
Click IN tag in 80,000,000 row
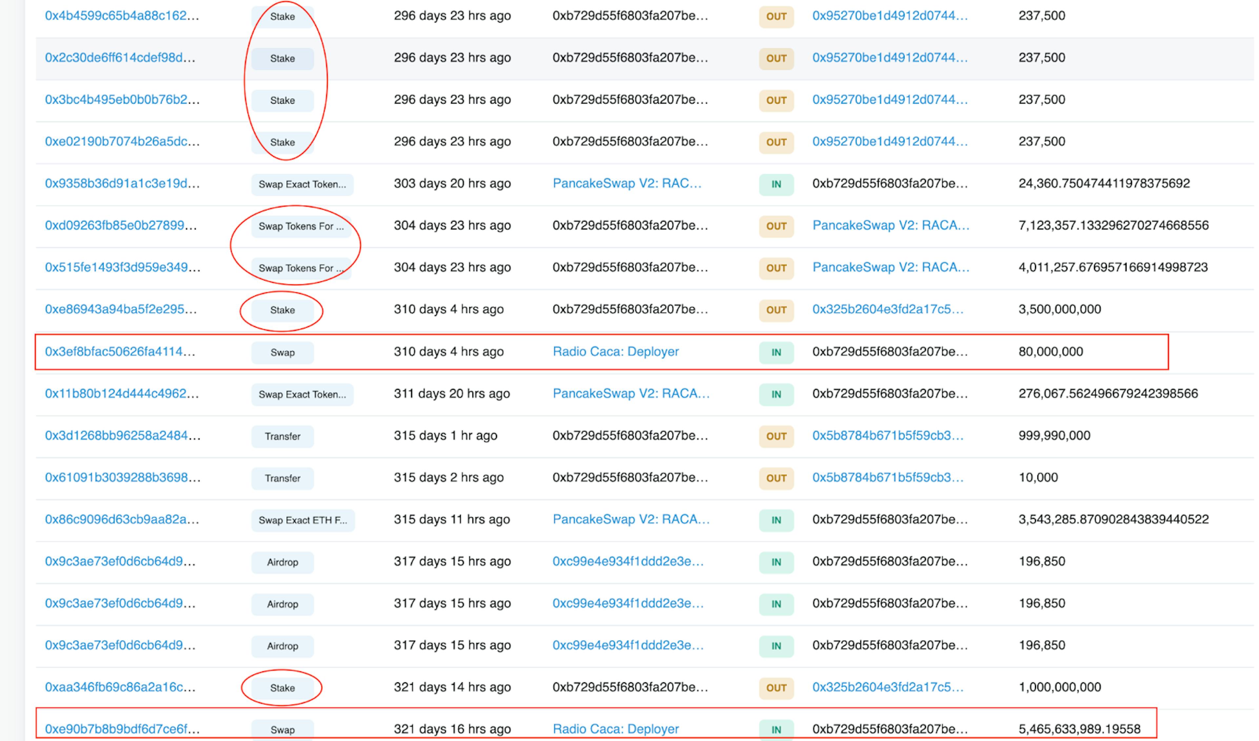pos(777,353)
